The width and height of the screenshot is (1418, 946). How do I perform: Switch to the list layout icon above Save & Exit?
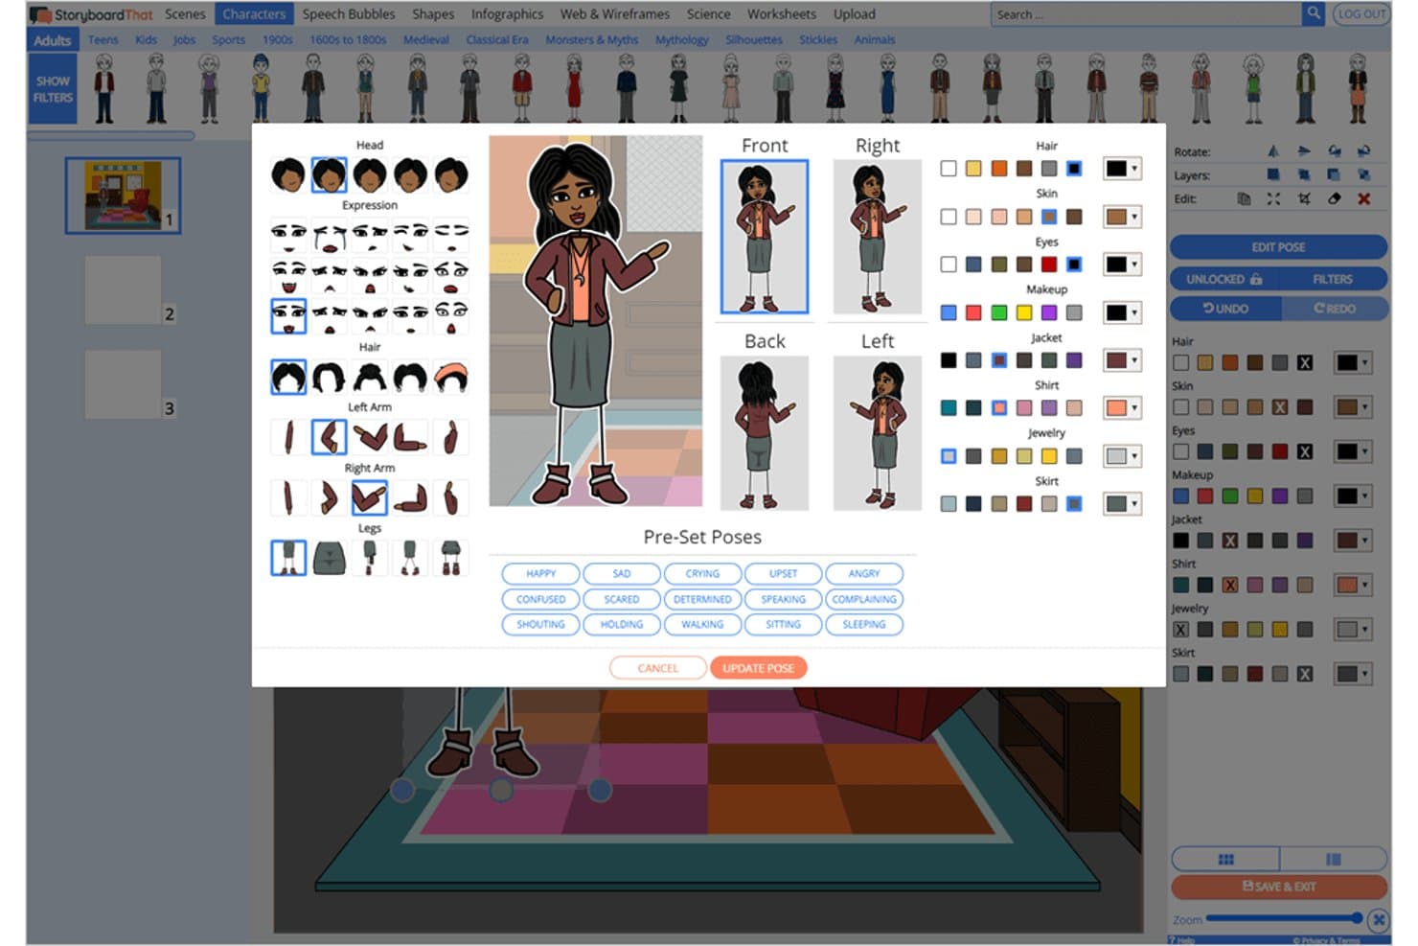point(1334,859)
